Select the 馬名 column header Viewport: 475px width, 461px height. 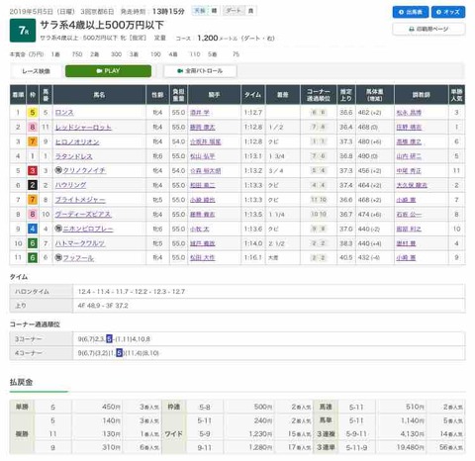tap(99, 95)
